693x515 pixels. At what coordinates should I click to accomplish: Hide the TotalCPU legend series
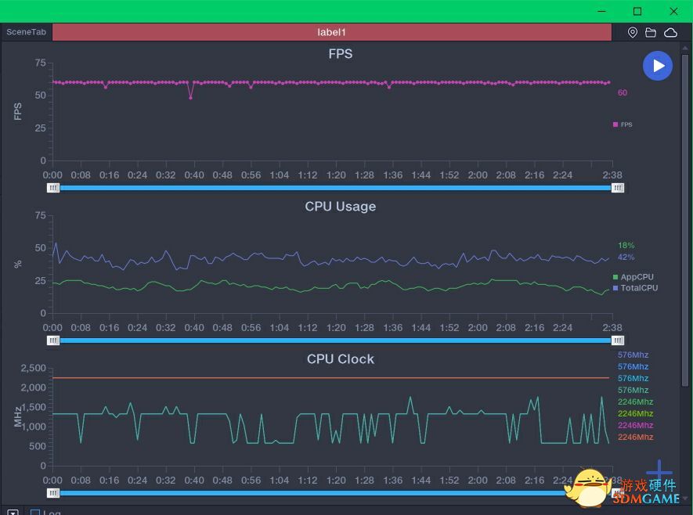pos(634,288)
